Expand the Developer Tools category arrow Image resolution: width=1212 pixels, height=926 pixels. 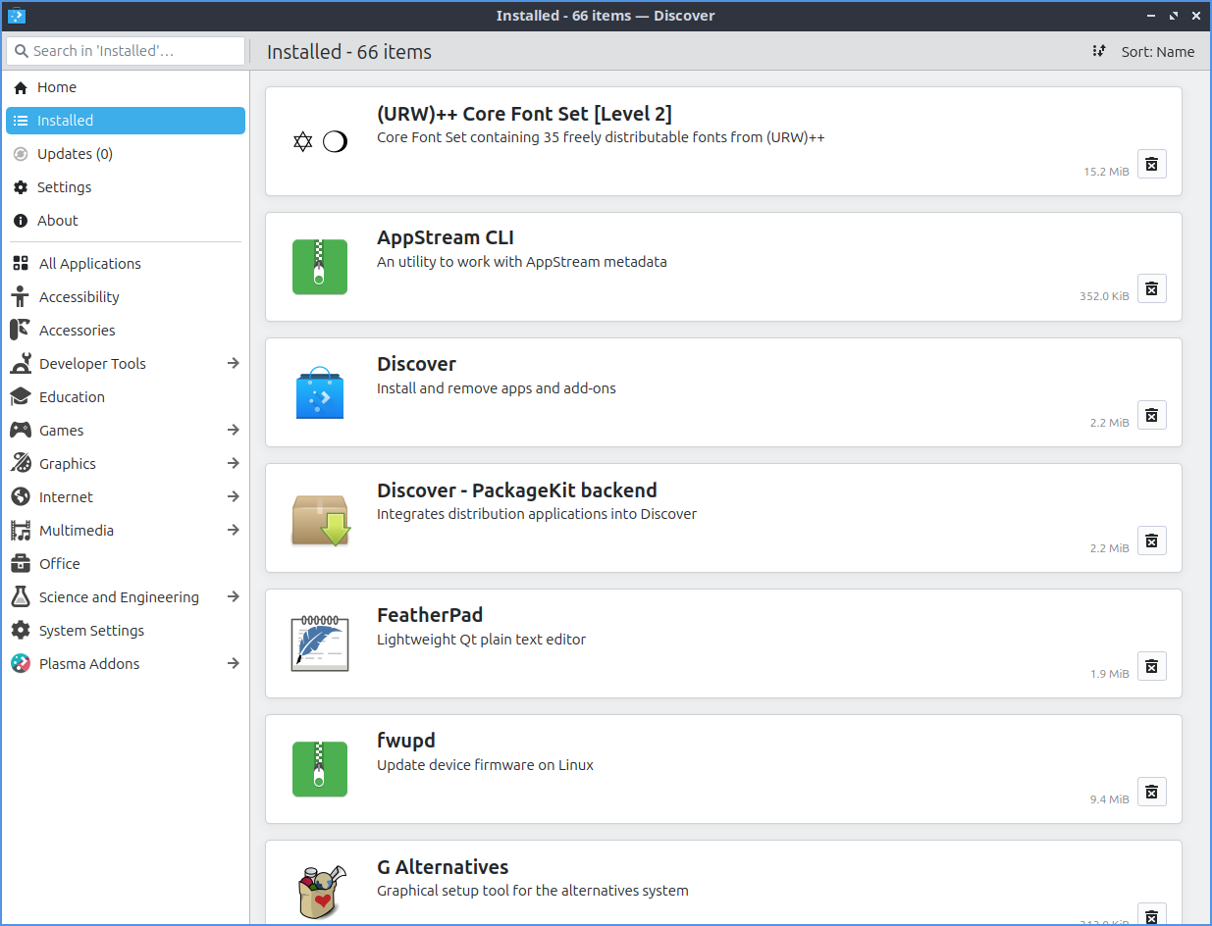[233, 364]
